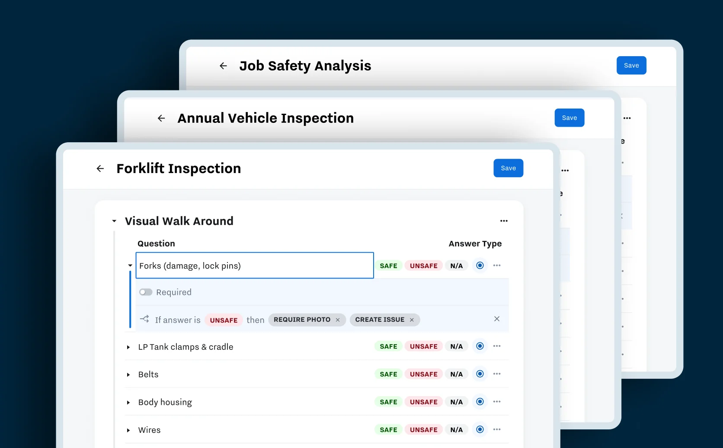723x448 pixels.
Task: Remove the REQUIRE PHOTO action tag
Action: (x=338, y=320)
